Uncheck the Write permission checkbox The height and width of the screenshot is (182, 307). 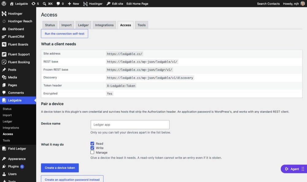click(92, 148)
